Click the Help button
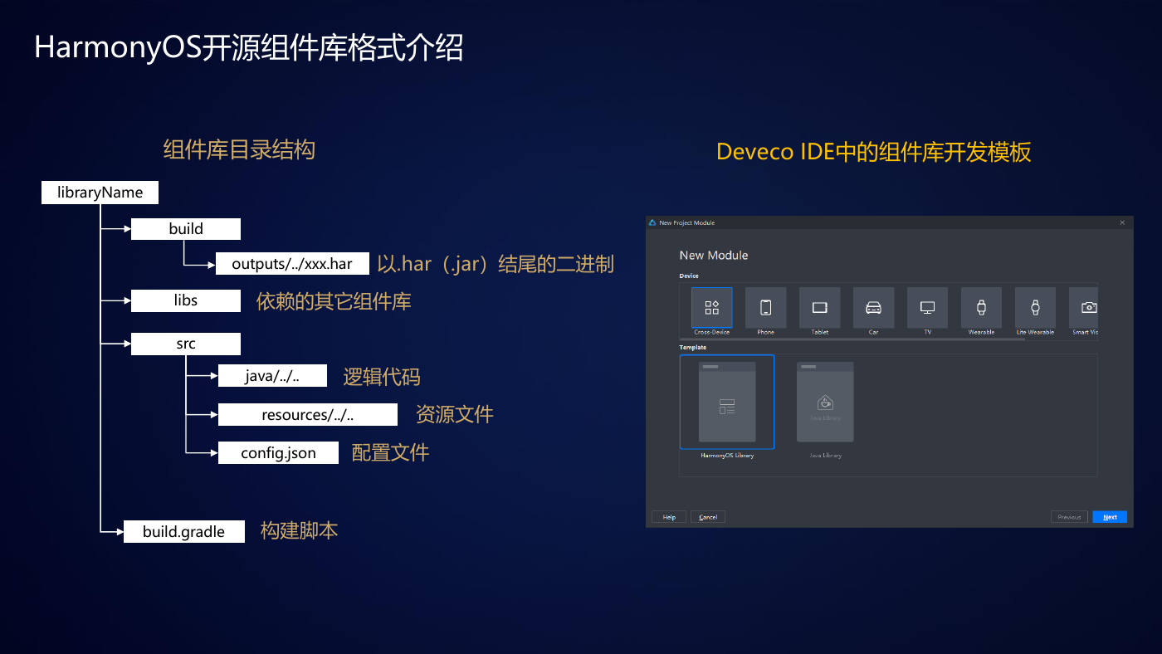The height and width of the screenshot is (654, 1162). [669, 517]
